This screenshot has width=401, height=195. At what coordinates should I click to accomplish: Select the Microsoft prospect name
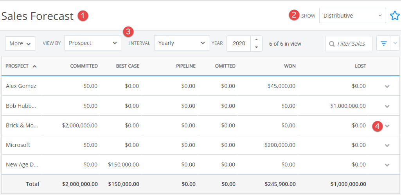click(18, 145)
